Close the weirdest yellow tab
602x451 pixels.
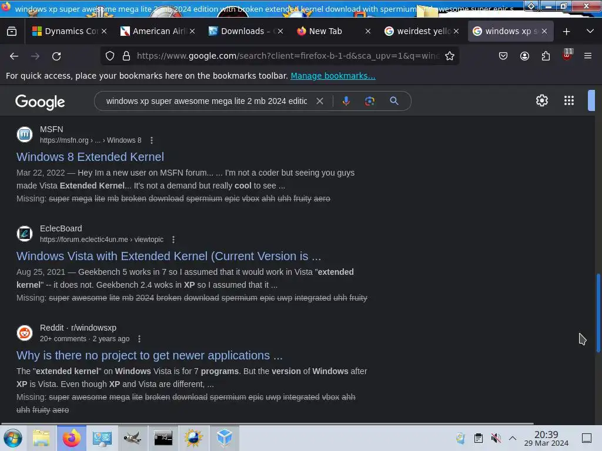click(456, 32)
